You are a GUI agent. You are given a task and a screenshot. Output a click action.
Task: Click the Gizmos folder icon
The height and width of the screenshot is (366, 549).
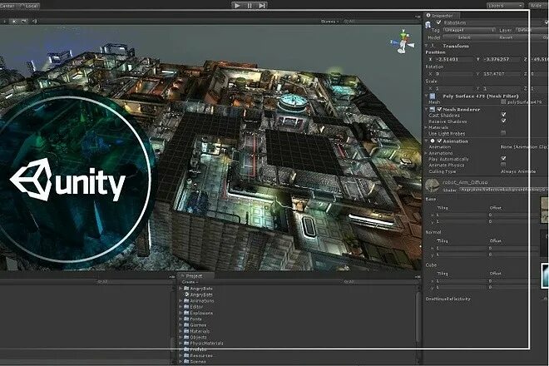(186, 325)
